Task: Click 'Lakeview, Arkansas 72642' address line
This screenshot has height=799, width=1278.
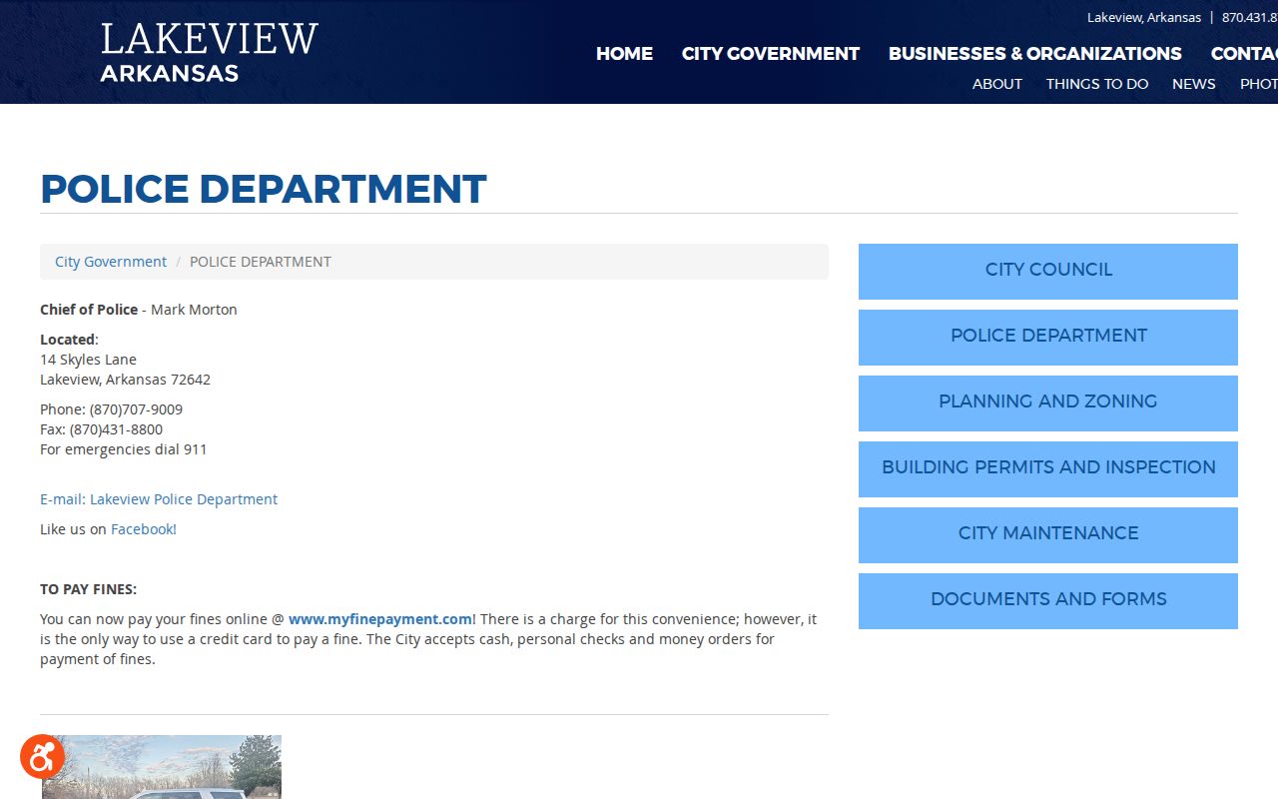Action: 125,380
